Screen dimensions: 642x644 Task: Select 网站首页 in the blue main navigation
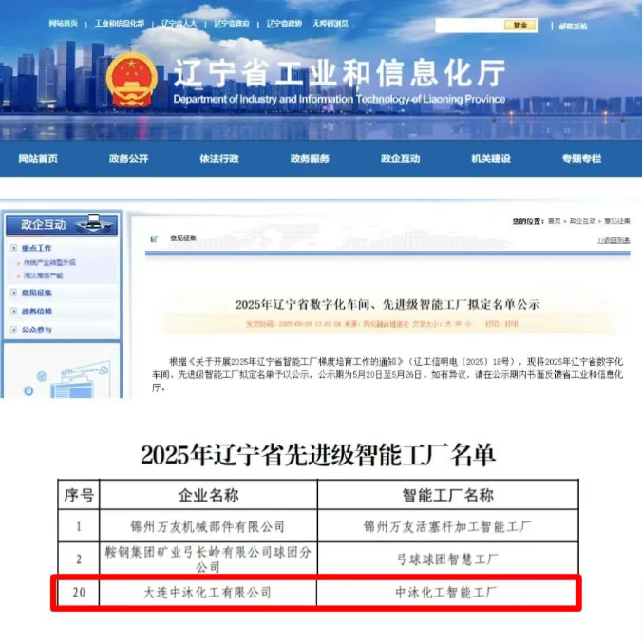click(38, 159)
